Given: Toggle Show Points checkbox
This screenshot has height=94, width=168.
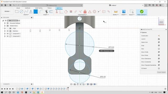Looking at the screenshot, I should coord(159,55).
